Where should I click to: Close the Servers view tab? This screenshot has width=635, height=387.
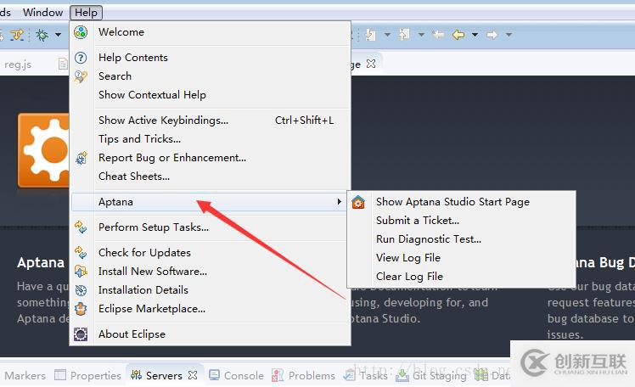pos(193,375)
